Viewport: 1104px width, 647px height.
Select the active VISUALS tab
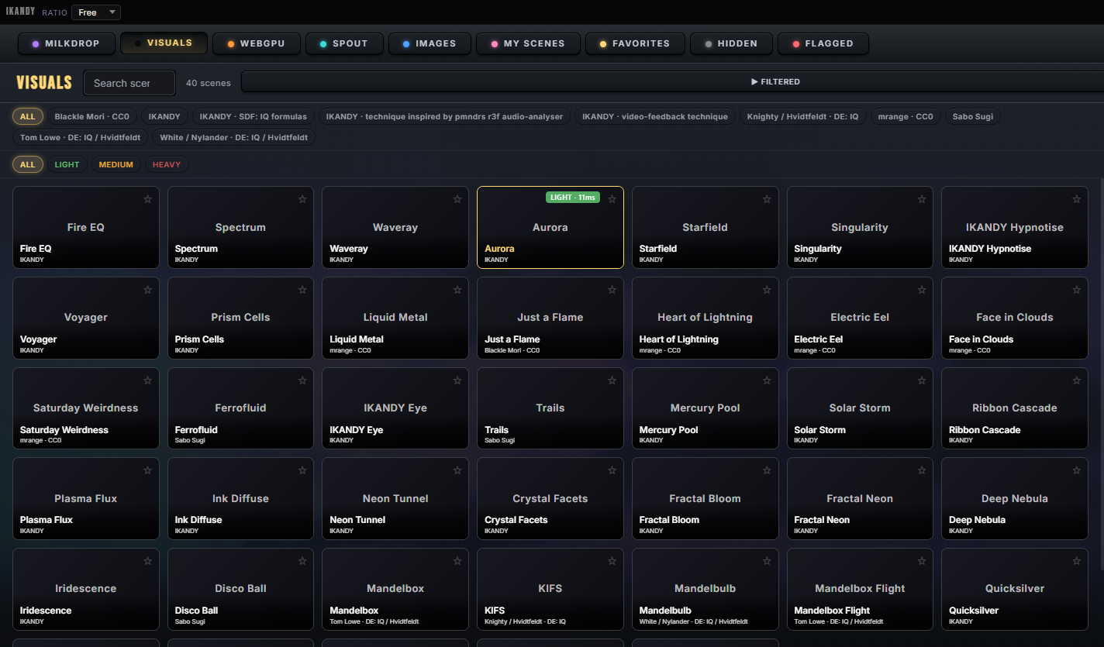click(x=164, y=43)
